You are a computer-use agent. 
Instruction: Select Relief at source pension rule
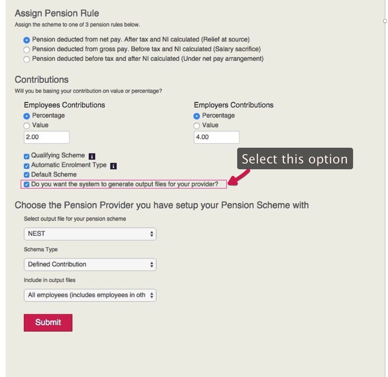(x=26, y=40)
